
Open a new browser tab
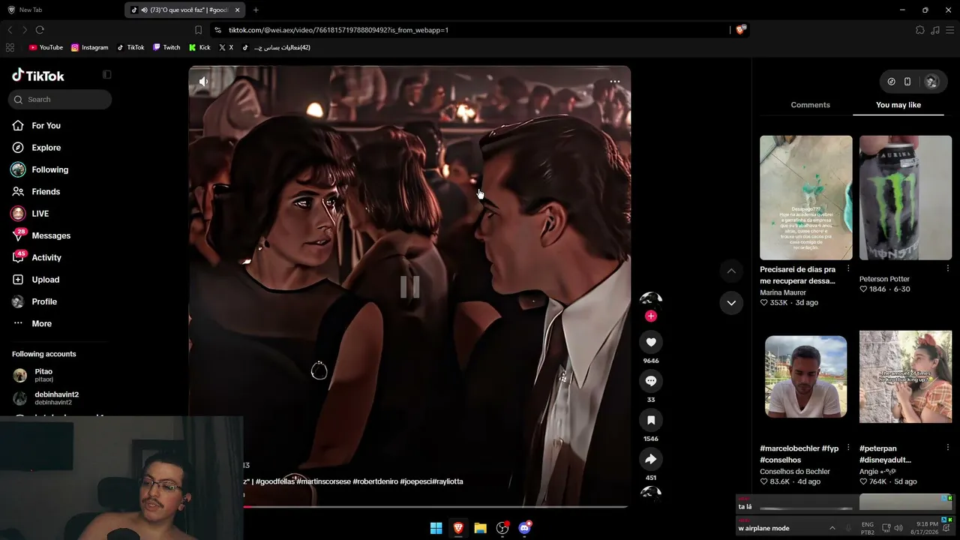point(256,10)
